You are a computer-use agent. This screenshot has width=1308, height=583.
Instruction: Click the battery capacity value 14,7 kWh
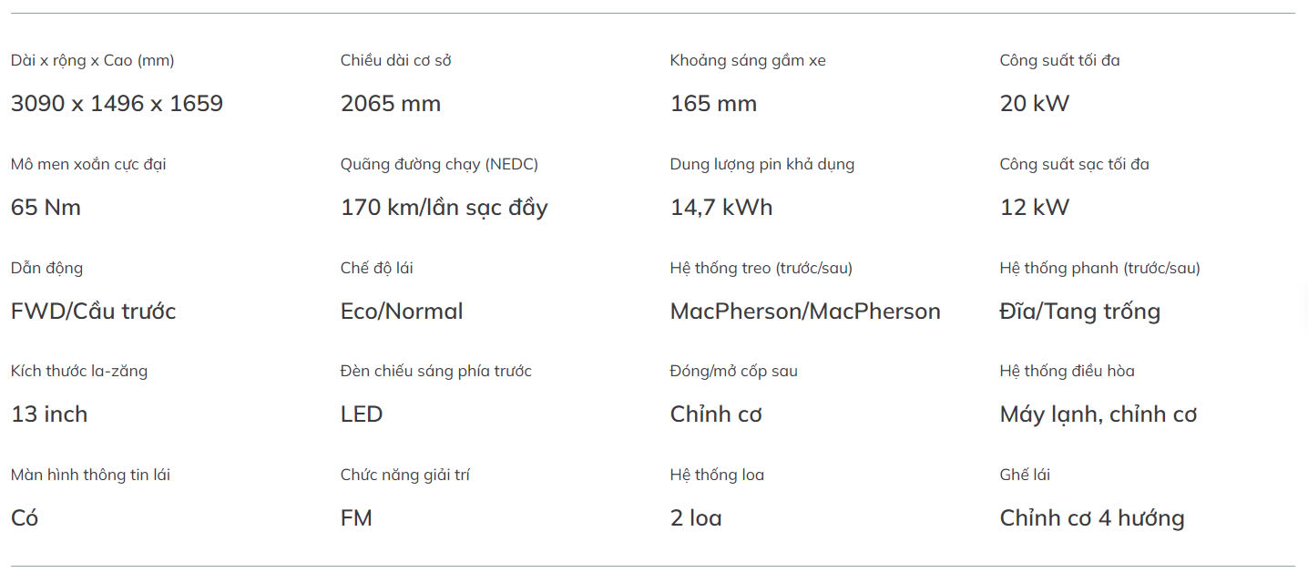pos(721,208)
